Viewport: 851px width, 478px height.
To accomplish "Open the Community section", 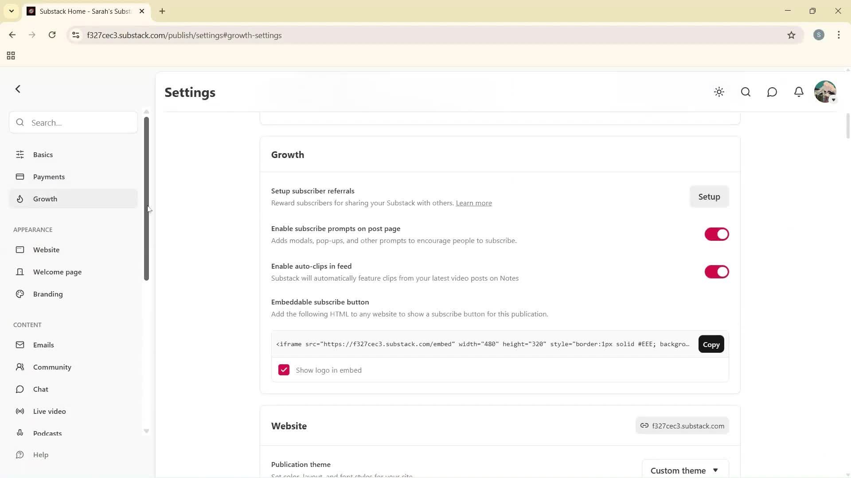I will point(52,367).
